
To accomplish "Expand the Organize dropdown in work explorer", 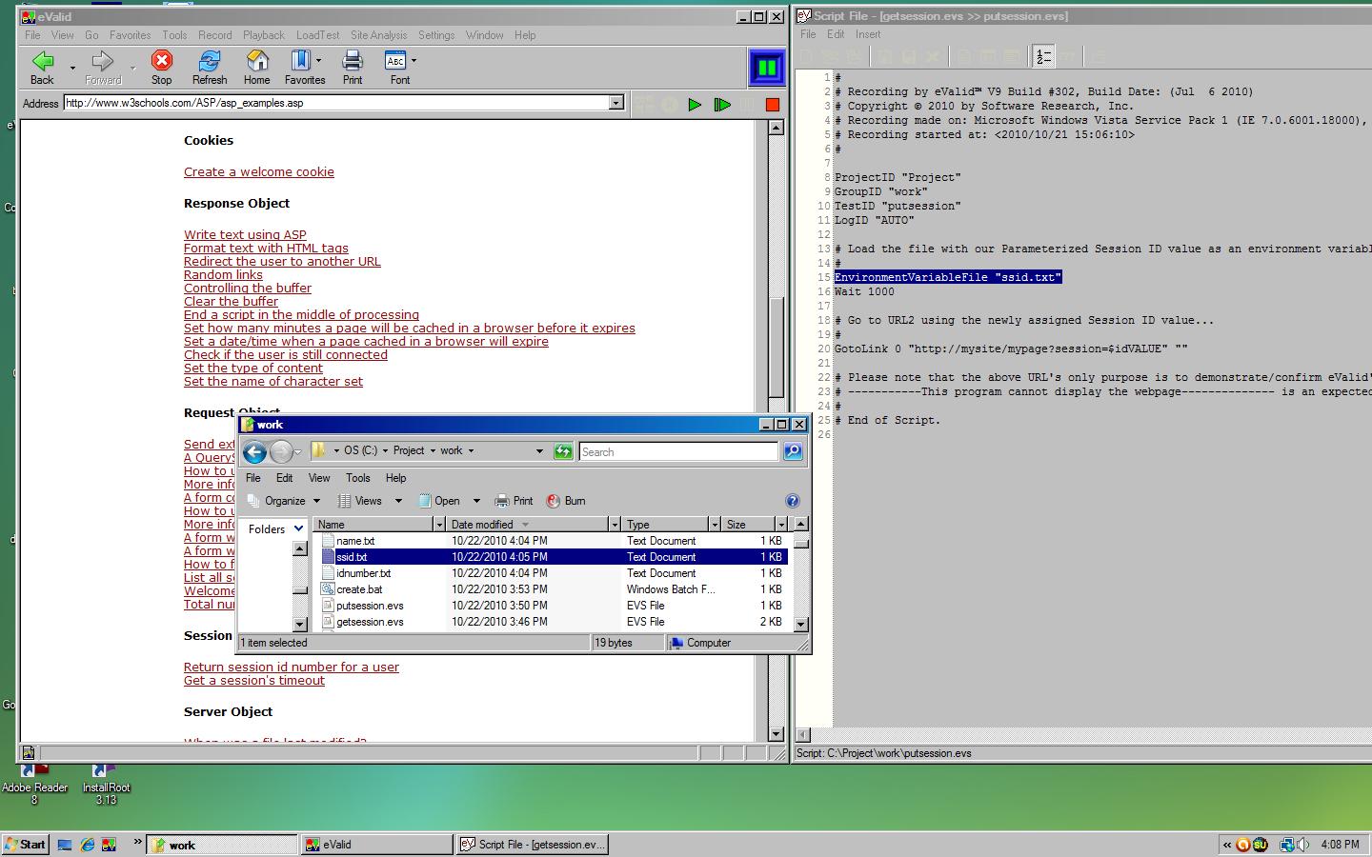I will [316, 501].
